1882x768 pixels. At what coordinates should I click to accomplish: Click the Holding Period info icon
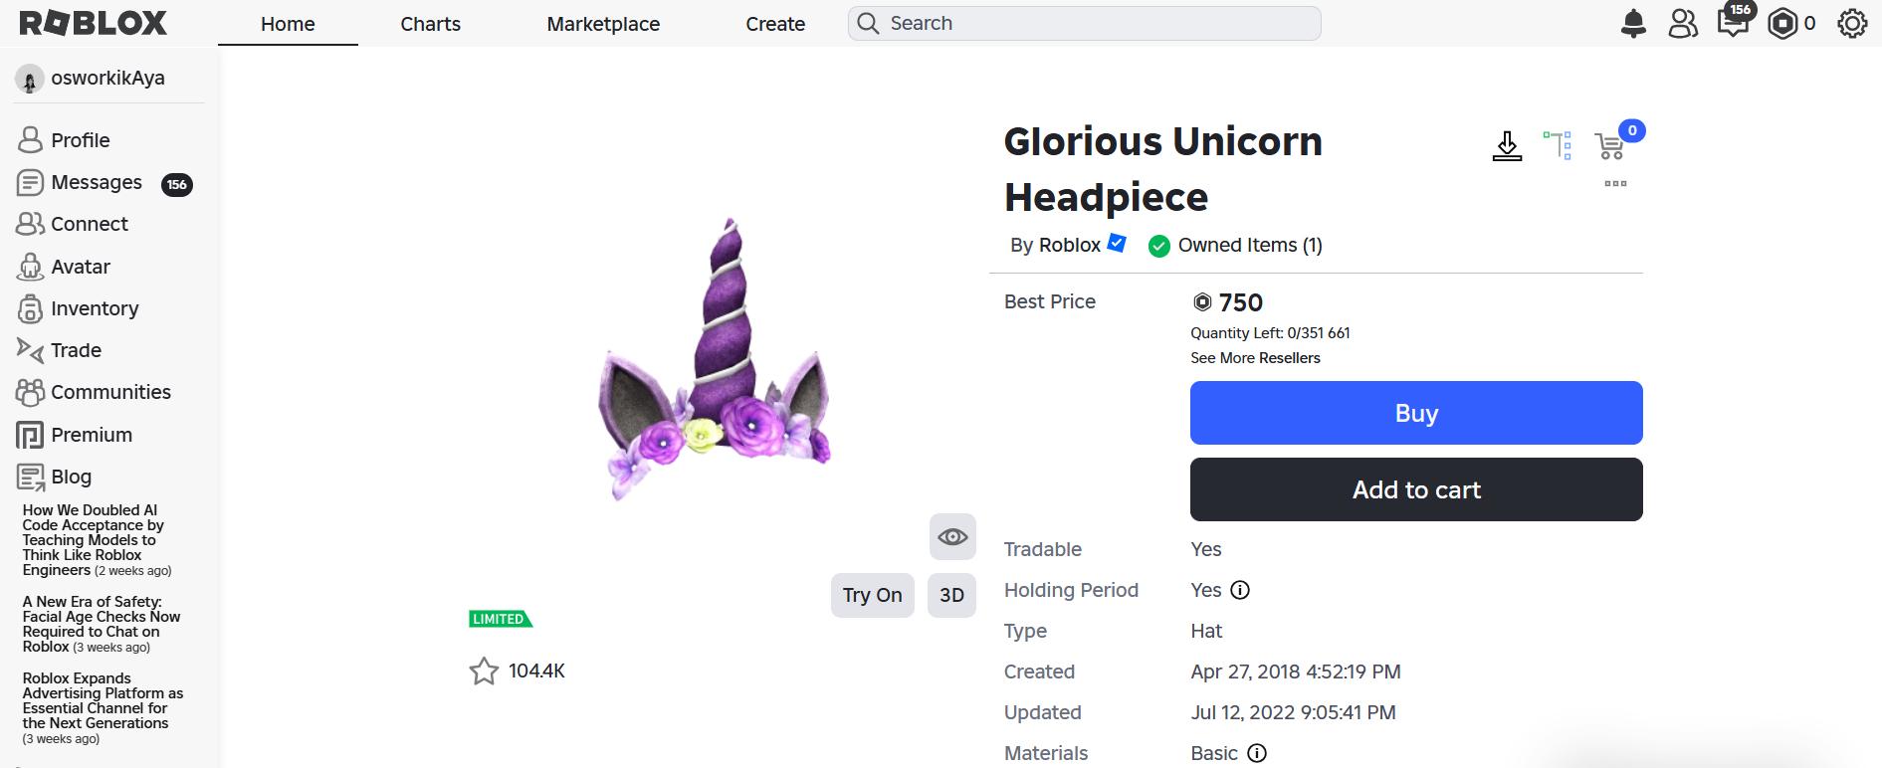[x=1240, y=590]
